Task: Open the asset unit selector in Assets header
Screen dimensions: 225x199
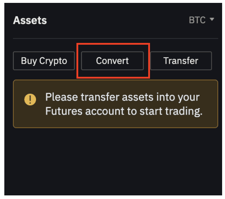Action: pyautogui.click(x=202, y=20)
